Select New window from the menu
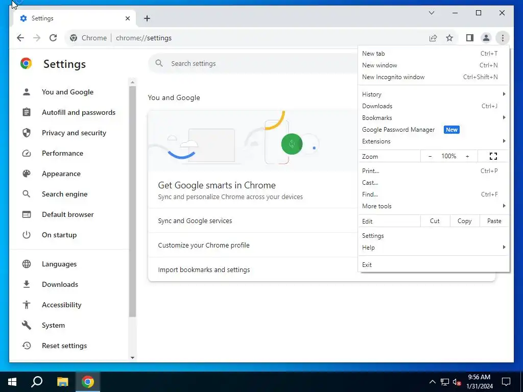 pos(434,65)
